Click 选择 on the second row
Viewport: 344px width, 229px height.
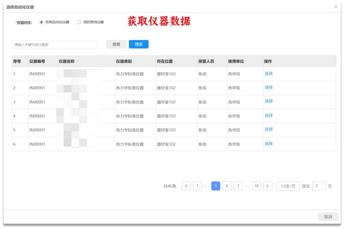[268, 87]
